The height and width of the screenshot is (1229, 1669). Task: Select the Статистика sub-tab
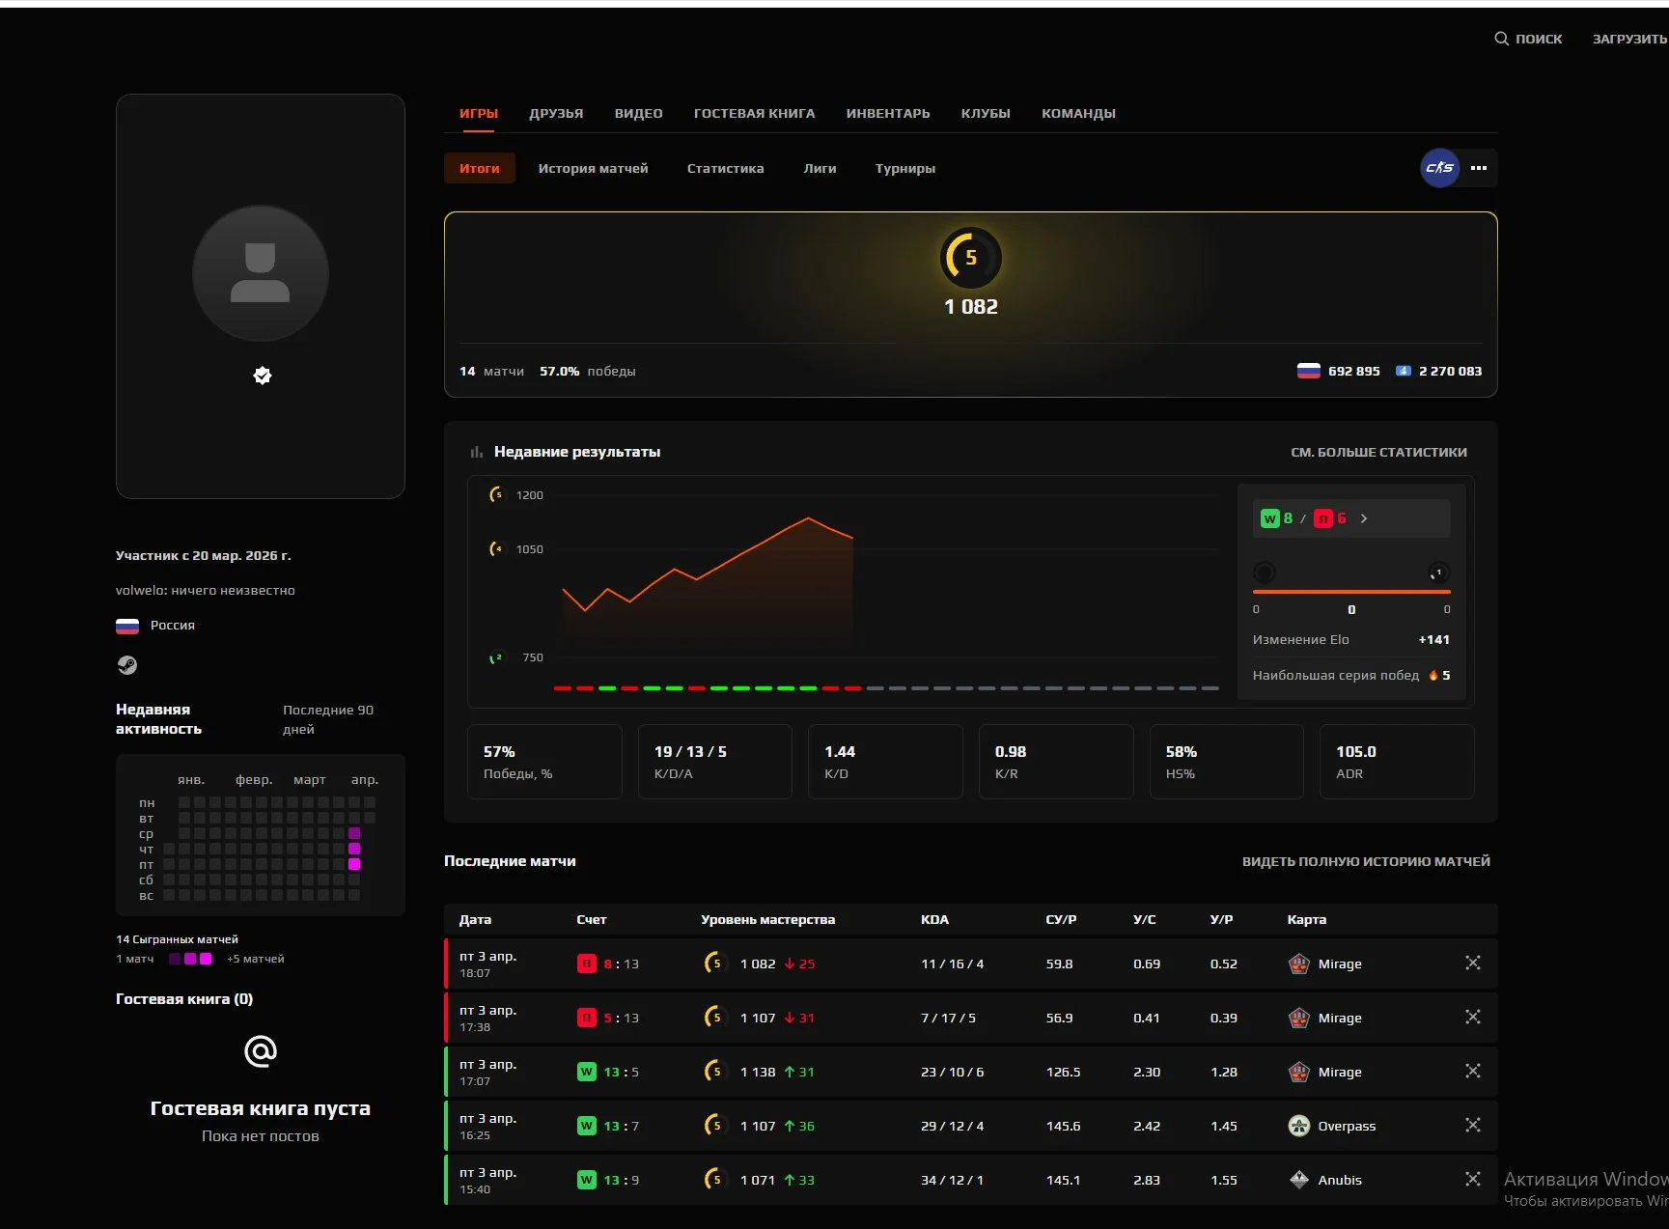point(725,168)
